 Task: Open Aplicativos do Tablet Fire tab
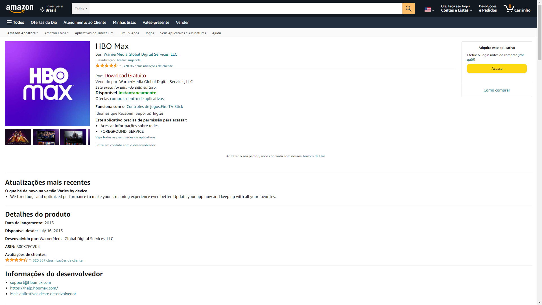94,33
